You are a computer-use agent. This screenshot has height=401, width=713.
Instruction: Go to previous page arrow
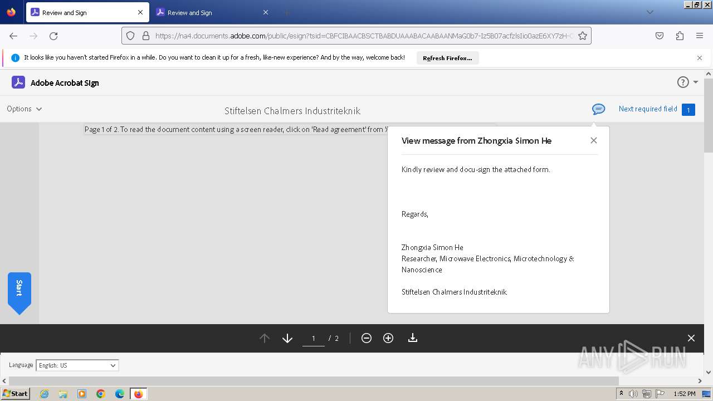(x=265, y=338)
